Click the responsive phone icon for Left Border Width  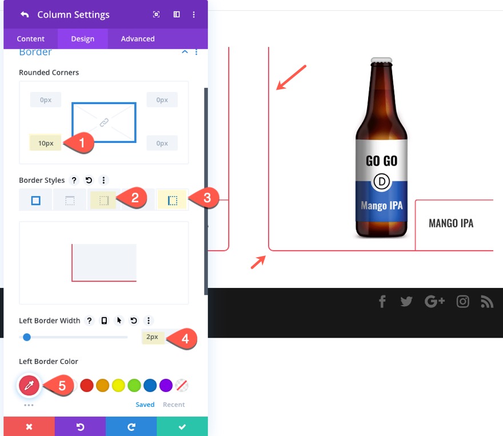pyautogui.click(x=104, y=321)
